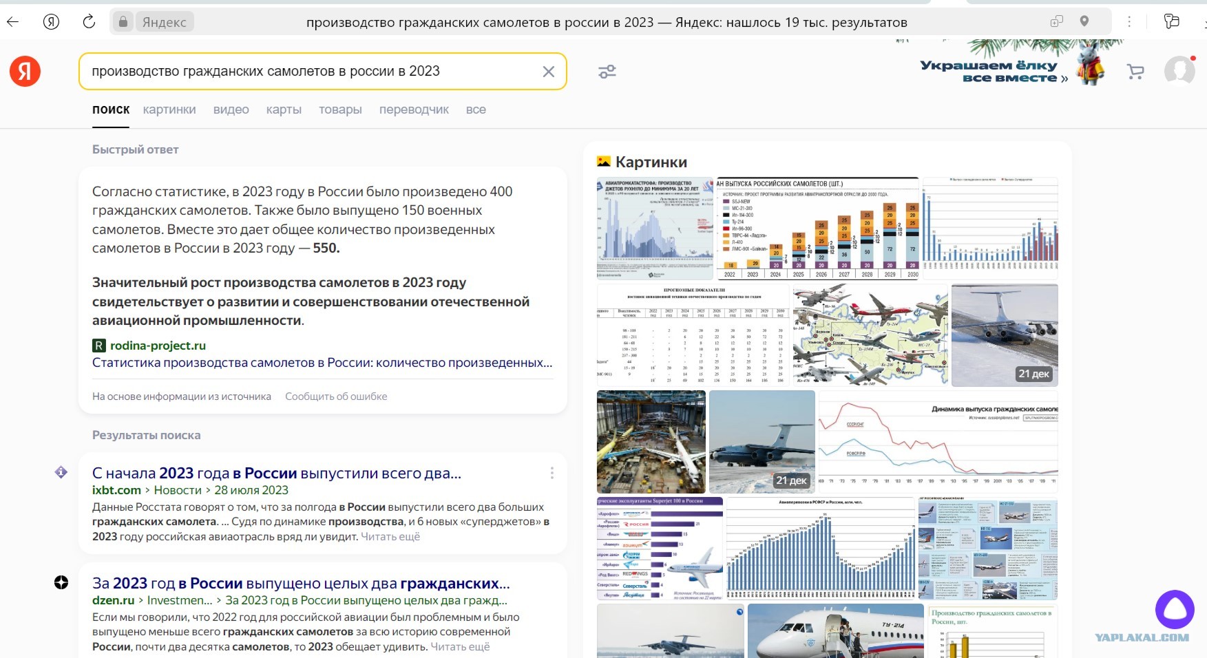The height and width of the screenshot is (658, 1207).
Task: Open three-dot options for ixbt.com result
Action: [552, 473]
